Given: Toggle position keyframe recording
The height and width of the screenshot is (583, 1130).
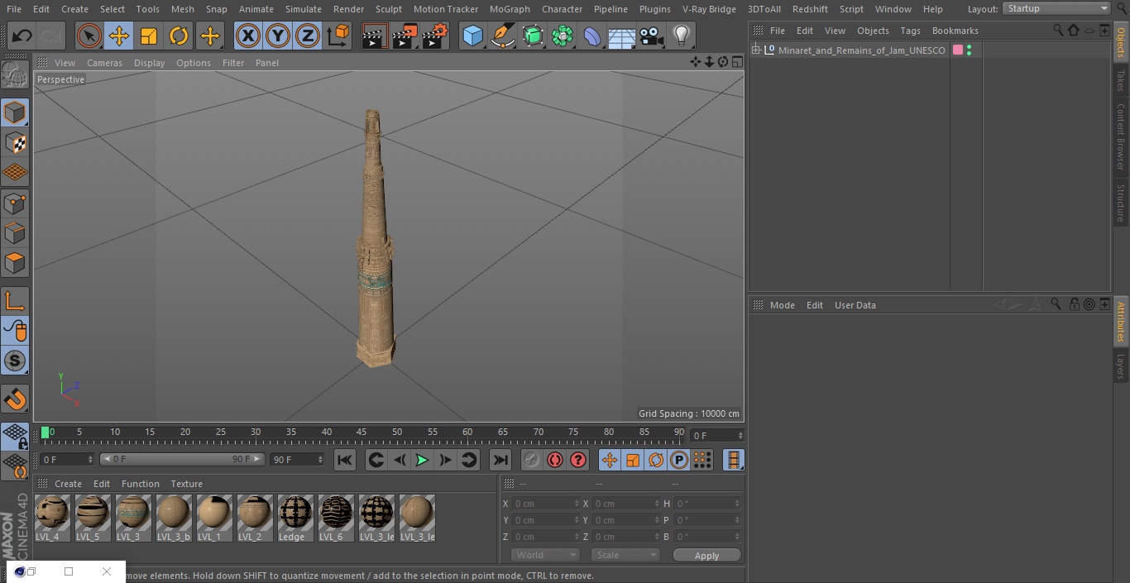Looking at the screenshot, I should (x=610, y=460).
